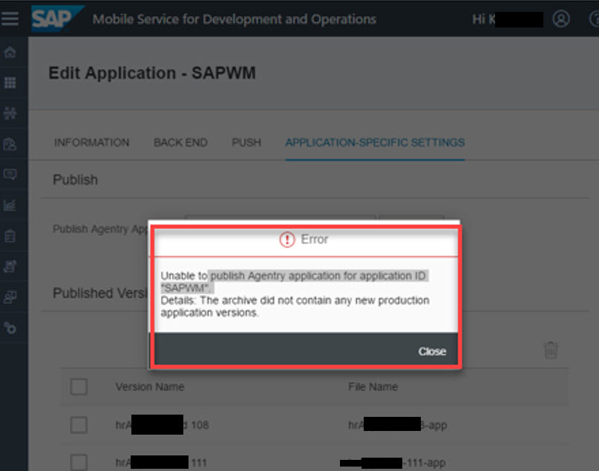Open the features cluster sidebar icon
This screenshot has height=471, width=599.
(10, 113)
